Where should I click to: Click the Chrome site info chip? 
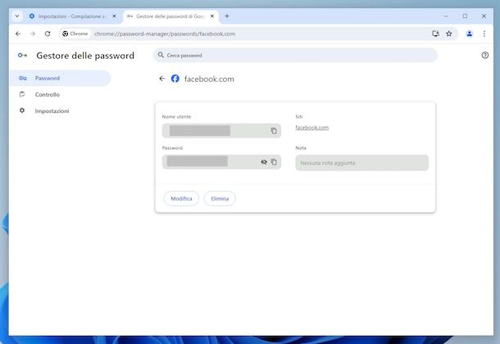coord(75,34)
